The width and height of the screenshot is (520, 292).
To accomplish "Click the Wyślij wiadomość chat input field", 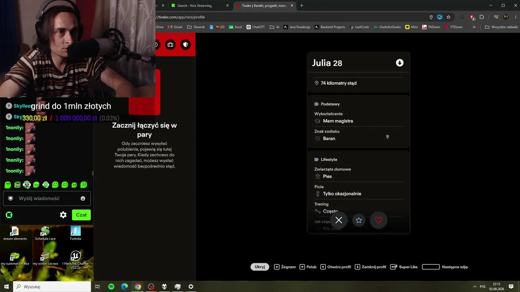I will coord(47,198).
